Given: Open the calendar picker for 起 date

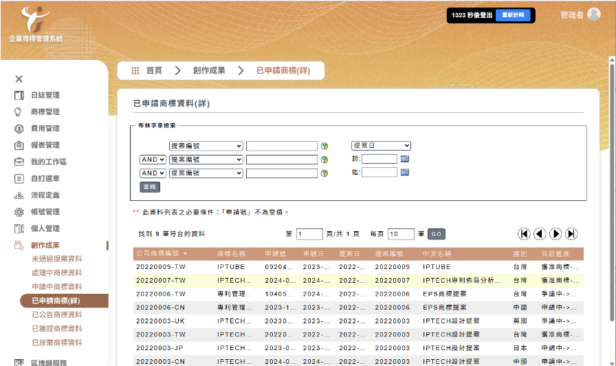Looking at the screenshot, I should click(405, 159).
